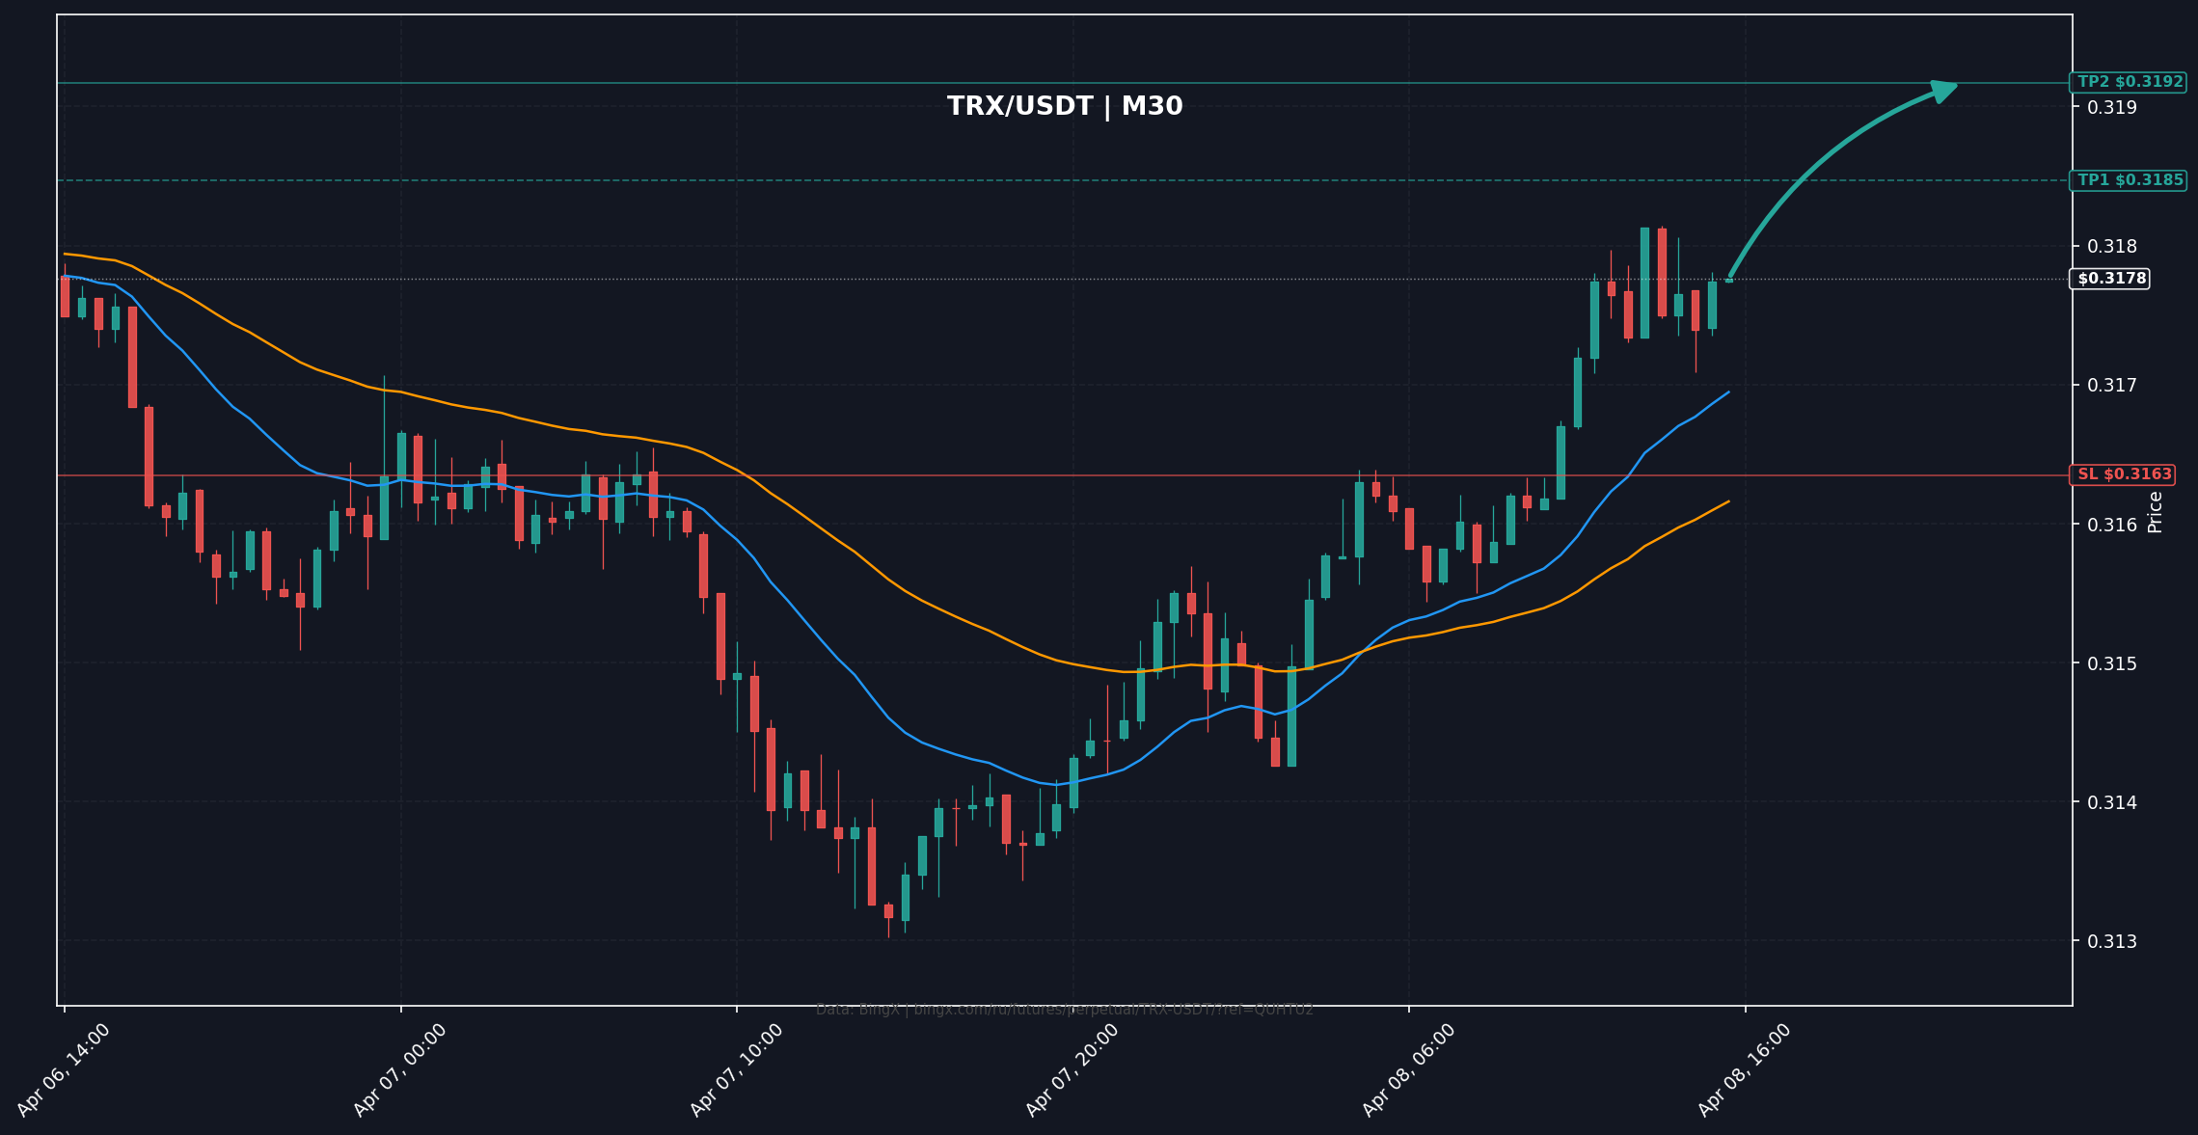This screenshot has height=1135, width=2198.
Task: Click the vertical Price axis title
Action: click(x=2155, y=512)
